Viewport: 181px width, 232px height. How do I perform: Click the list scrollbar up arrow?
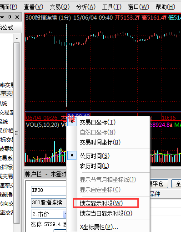click(x=17, y=38)
